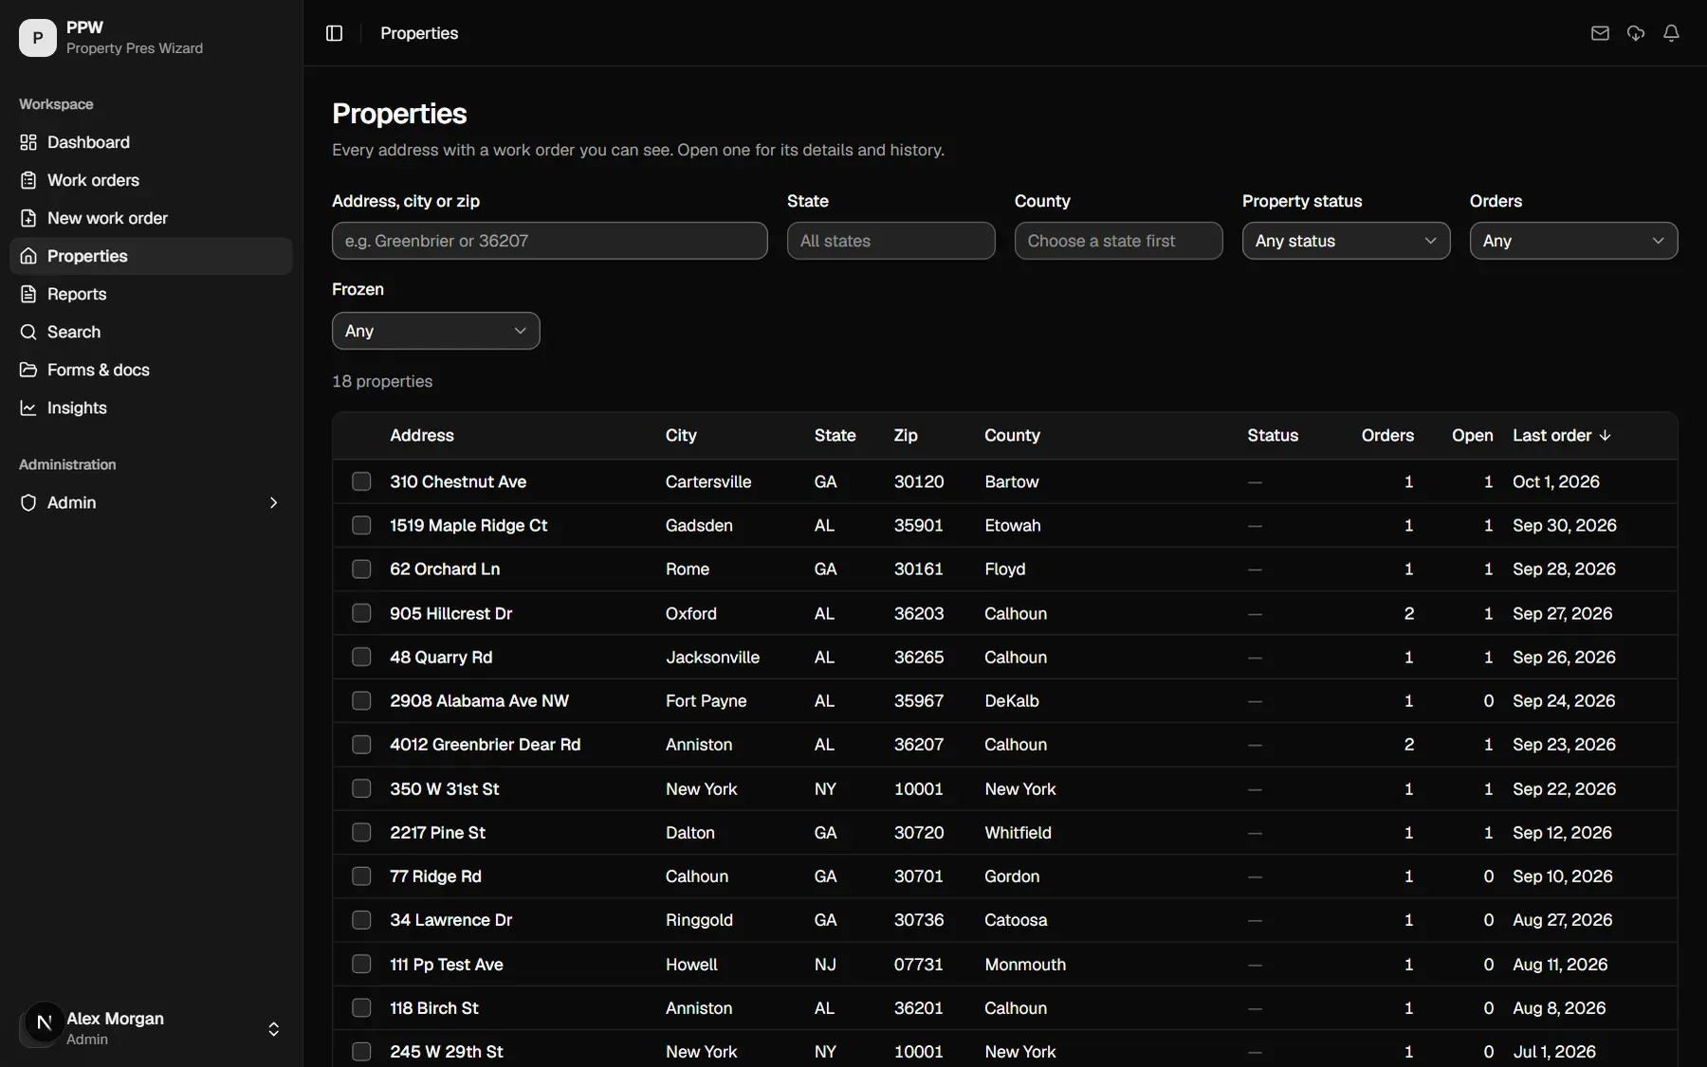Click 118 Birch St address

tap(433, 1008)
